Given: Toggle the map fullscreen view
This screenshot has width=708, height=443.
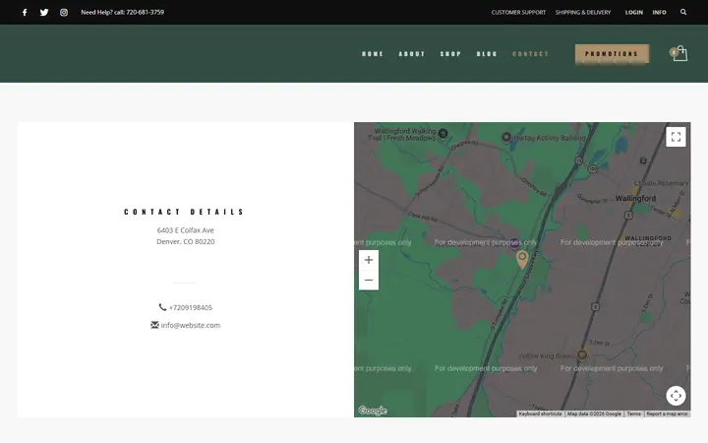Looking at the screenshot, I should click(676, 137).
